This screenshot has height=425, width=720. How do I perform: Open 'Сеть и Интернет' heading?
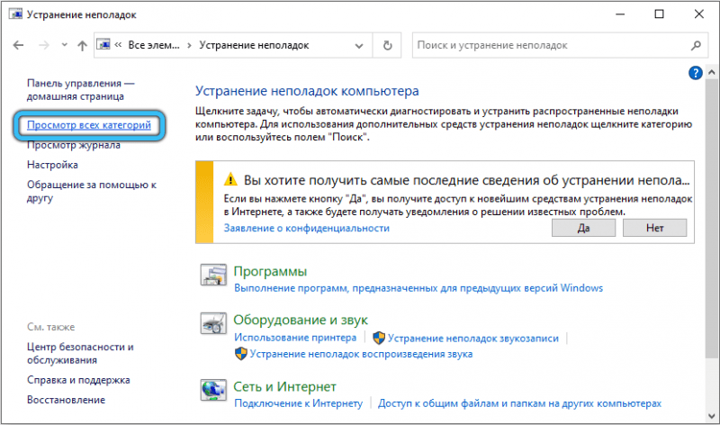point(284,387)
